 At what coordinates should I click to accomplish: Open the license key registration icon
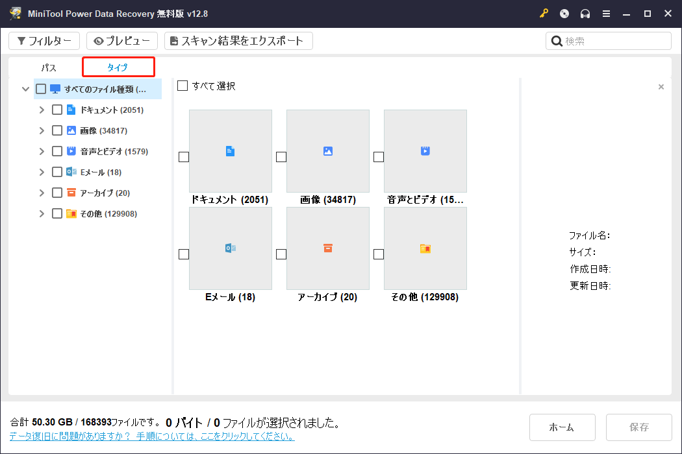point(544,13)
